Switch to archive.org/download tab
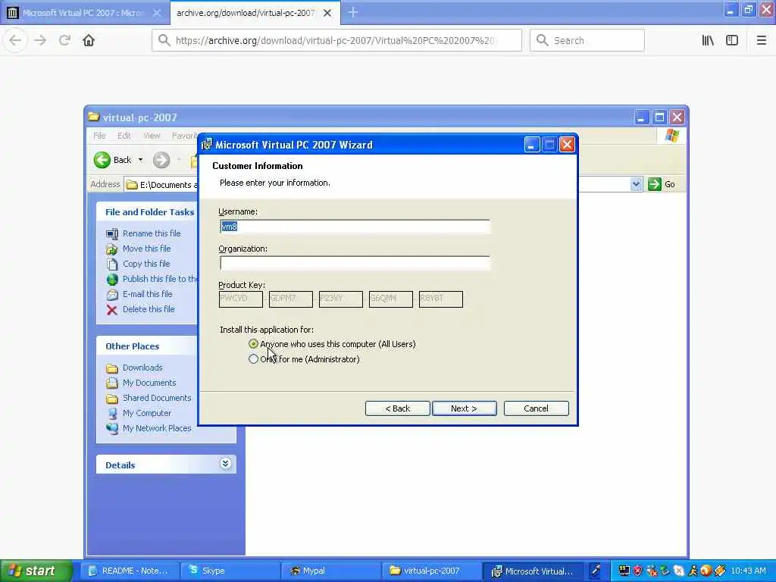The image size is (776, 582). click(246, 13)
